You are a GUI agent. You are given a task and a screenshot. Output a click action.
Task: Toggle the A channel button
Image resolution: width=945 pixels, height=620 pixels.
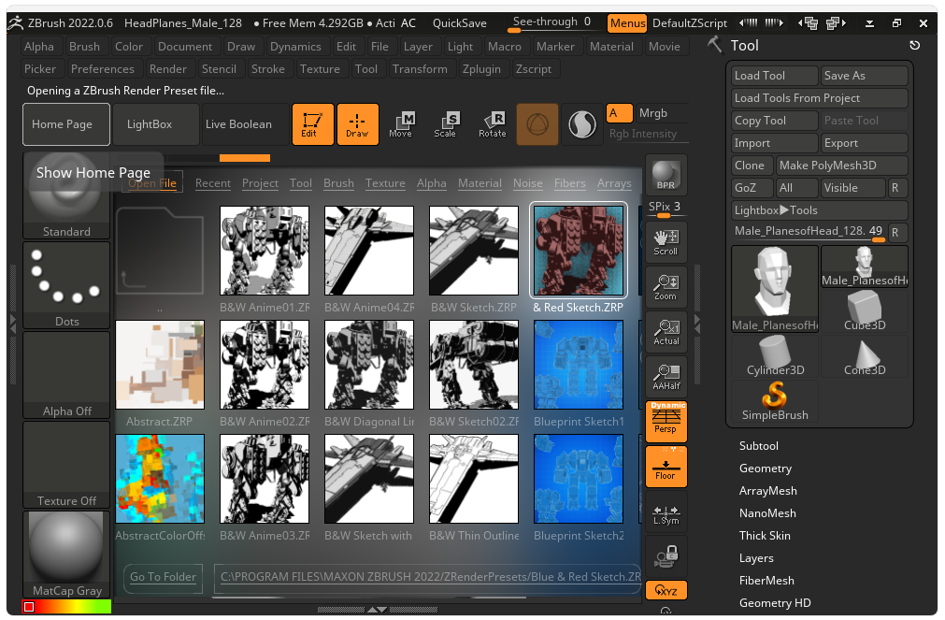(619, 113)
